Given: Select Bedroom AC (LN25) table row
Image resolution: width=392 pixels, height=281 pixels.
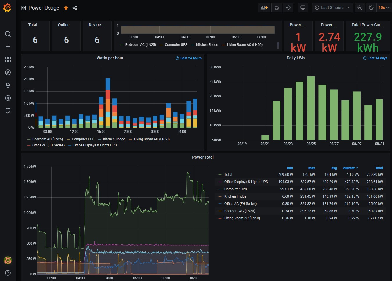Looking at the screenshot, I should coord(301,211).
